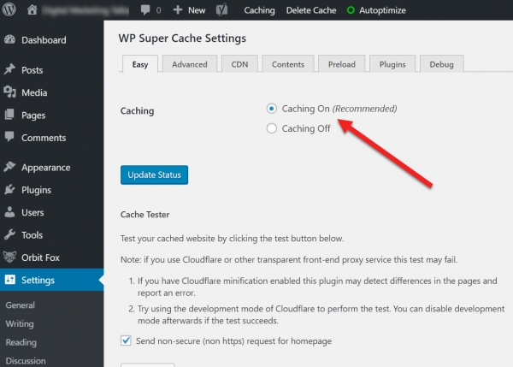Select Caching On radio button
The width and height of the screenshot is (513, 367).
[272, 109]
